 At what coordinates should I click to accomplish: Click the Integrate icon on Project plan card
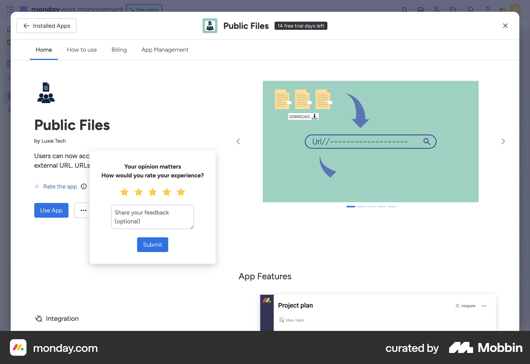(457, 306)
